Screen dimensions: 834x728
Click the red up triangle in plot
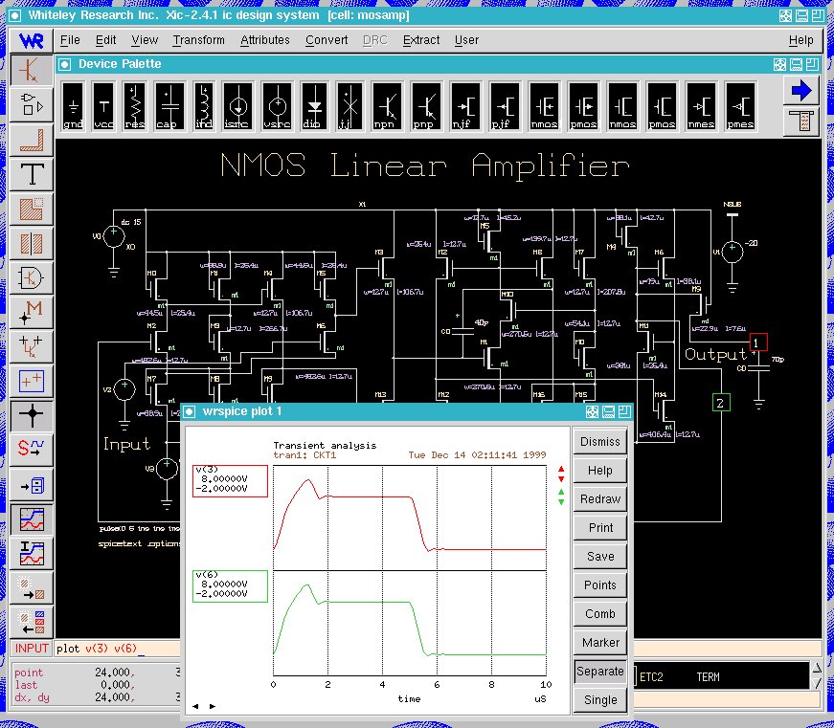(x=561, y=469)
